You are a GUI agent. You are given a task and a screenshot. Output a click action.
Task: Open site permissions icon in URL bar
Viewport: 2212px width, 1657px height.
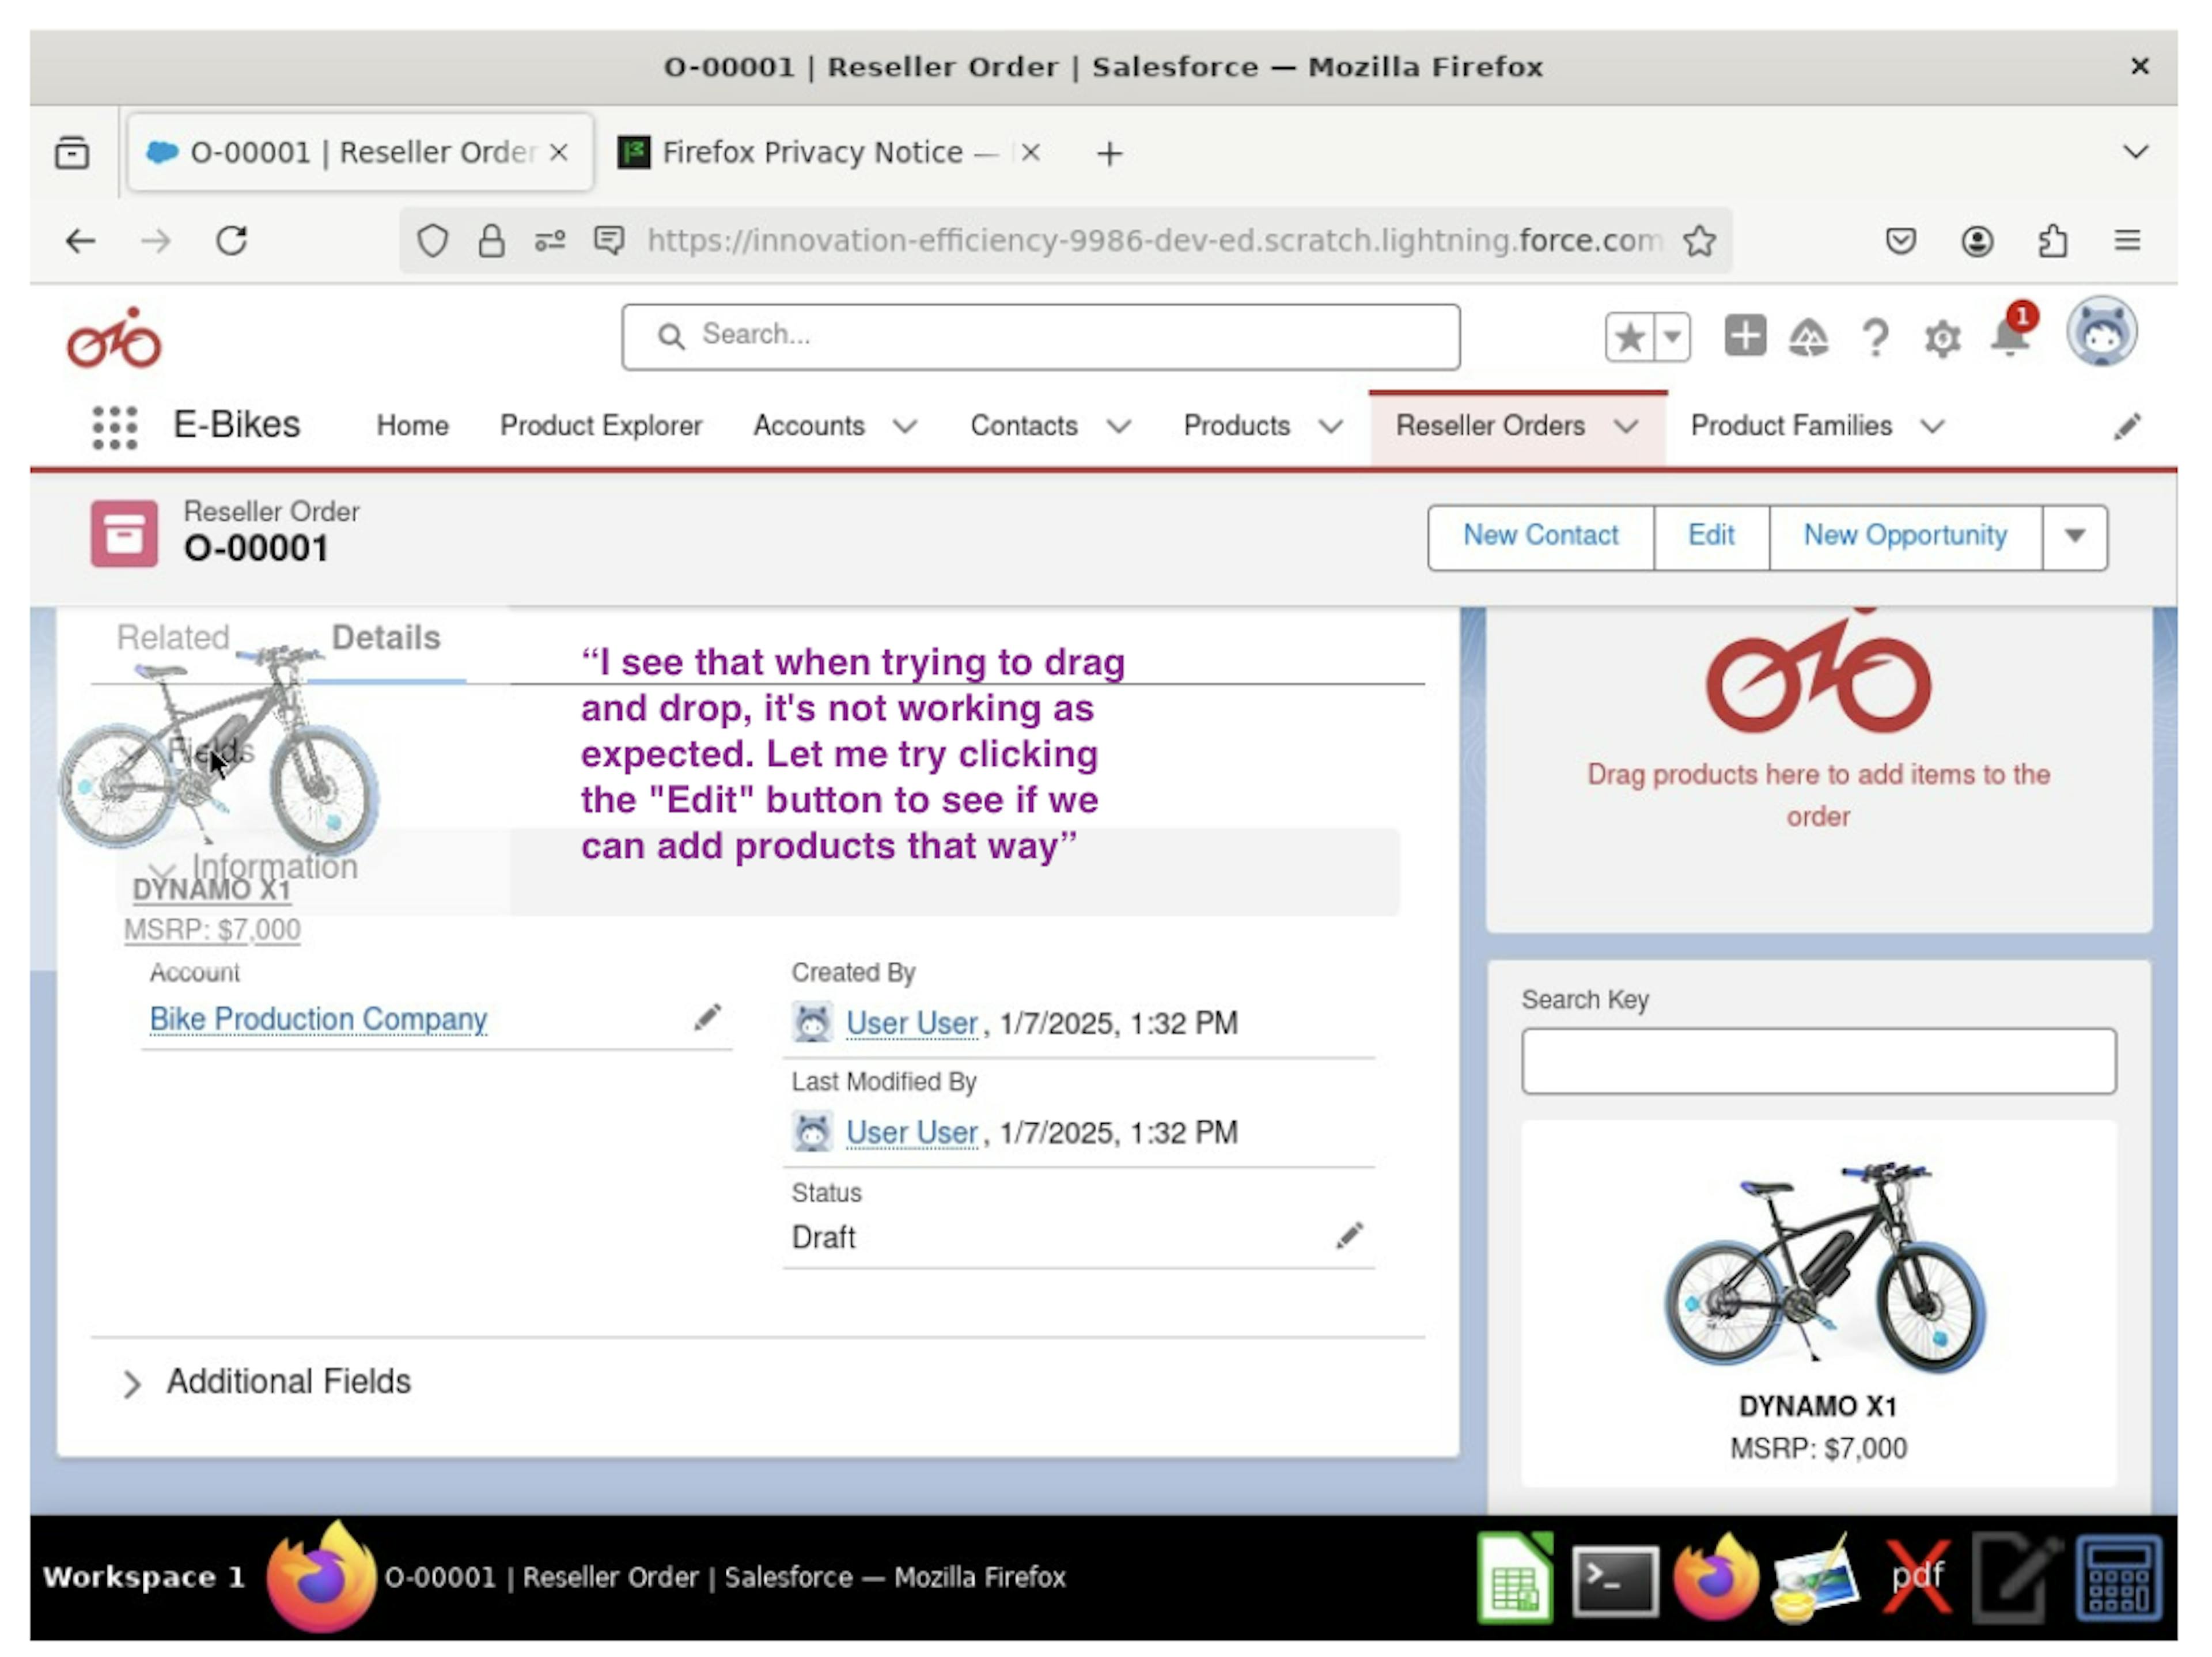coord(549,241)
